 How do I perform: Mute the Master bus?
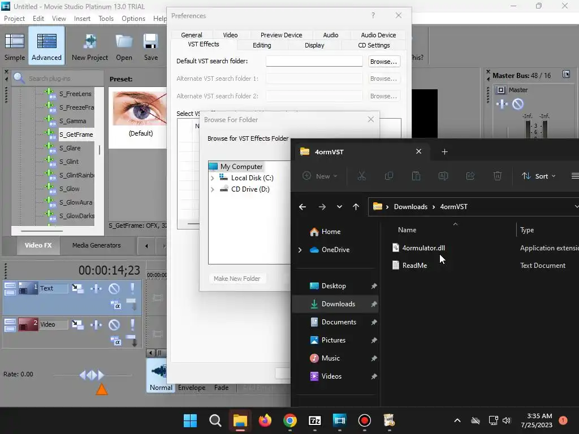click(518, 104)
